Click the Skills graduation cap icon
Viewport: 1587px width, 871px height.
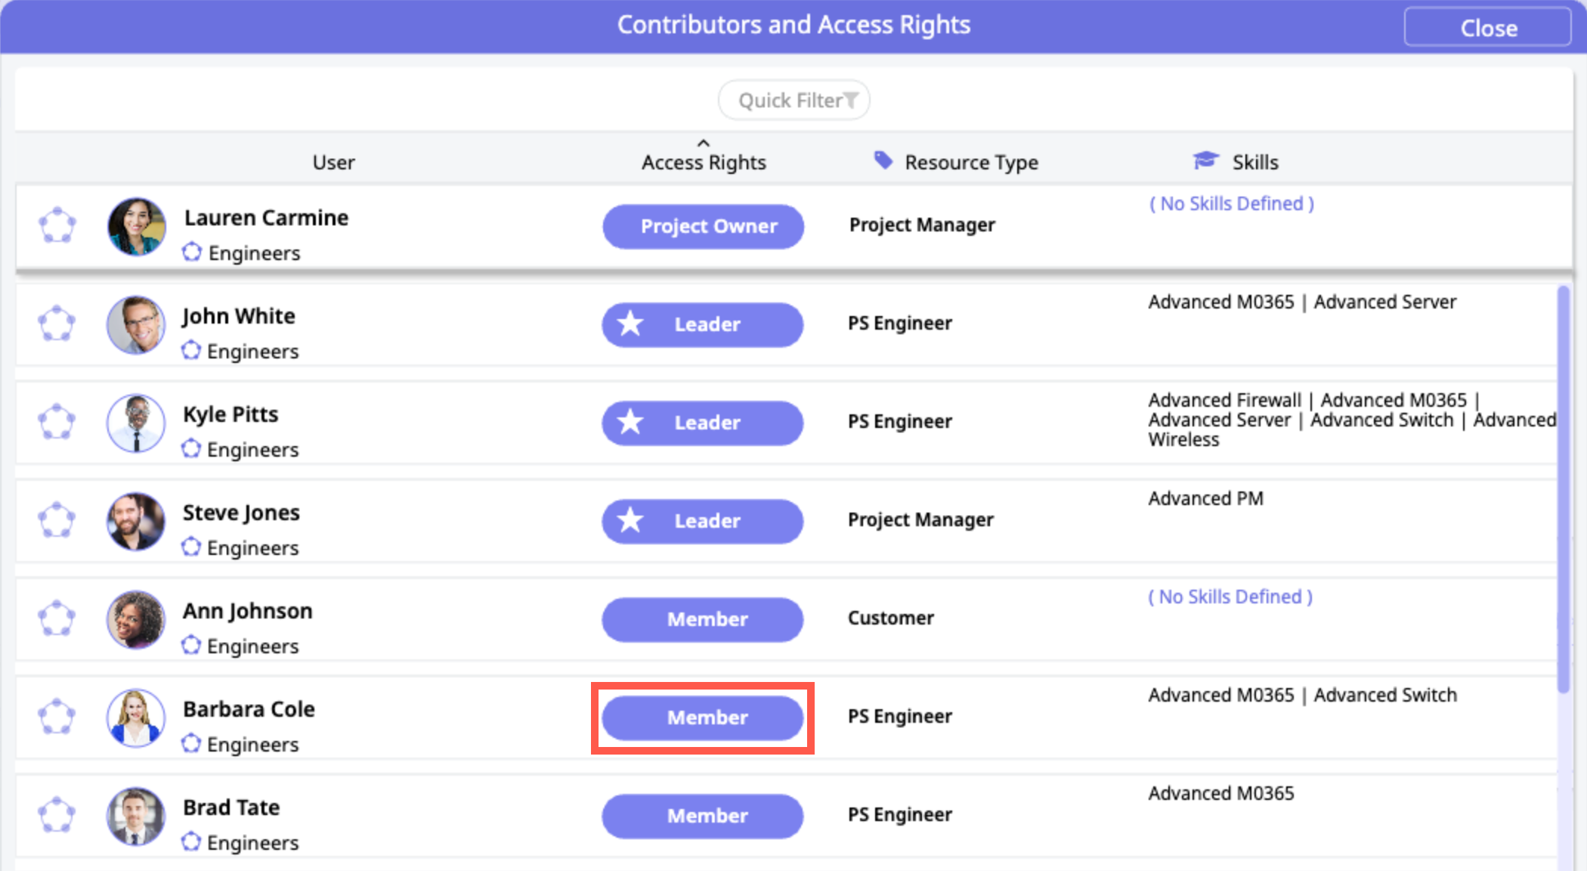pyautogui.click(x=1205, y=160)
